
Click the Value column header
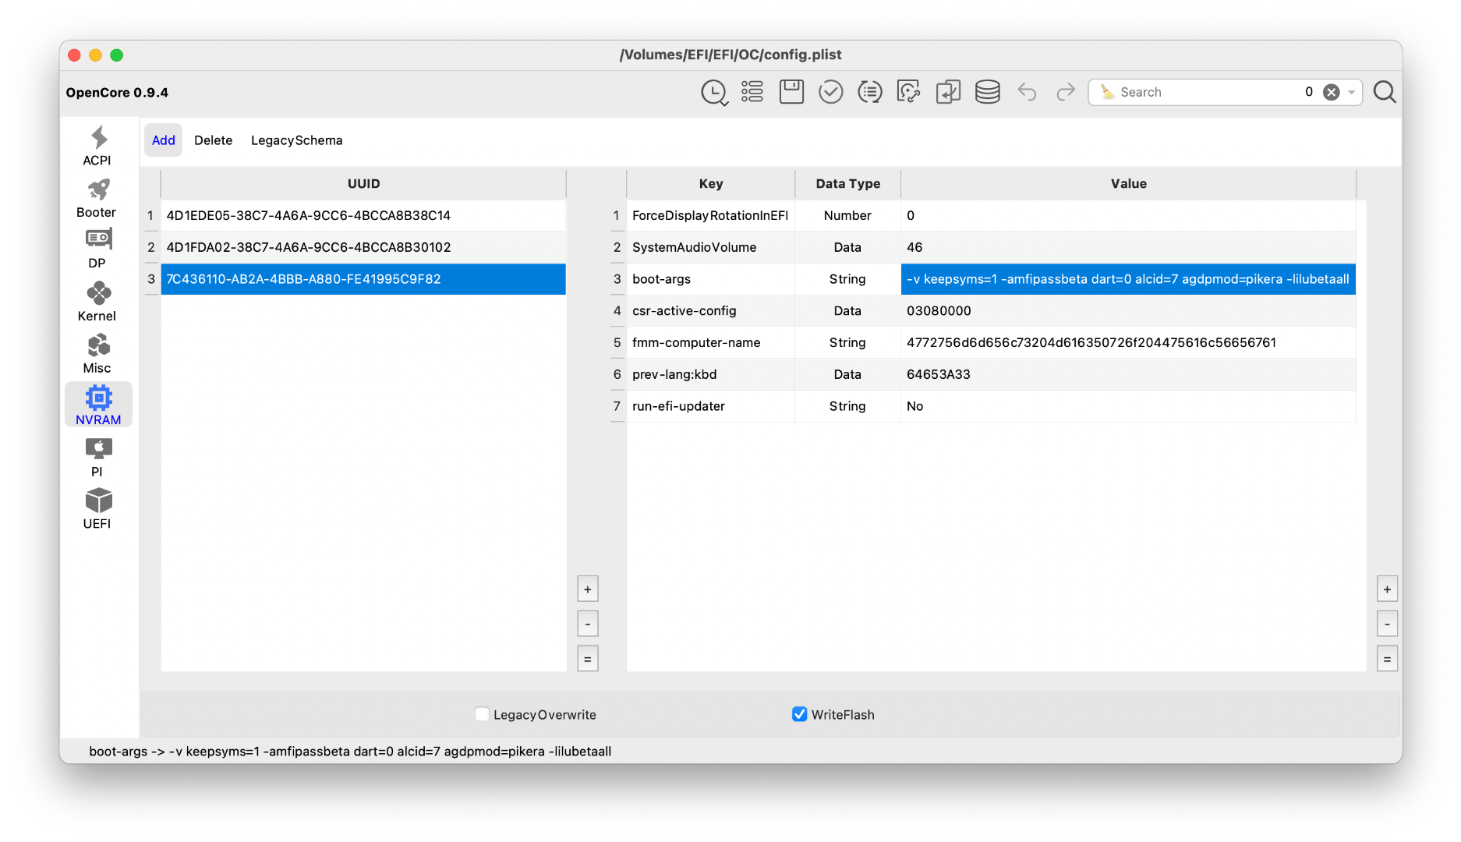click(x=1129, y=184)
